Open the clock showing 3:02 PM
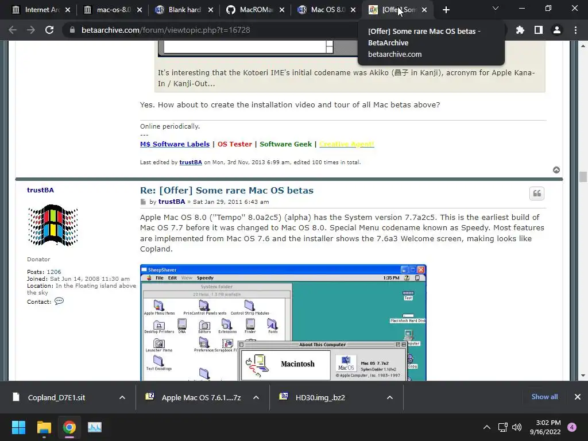 [546, 427]
